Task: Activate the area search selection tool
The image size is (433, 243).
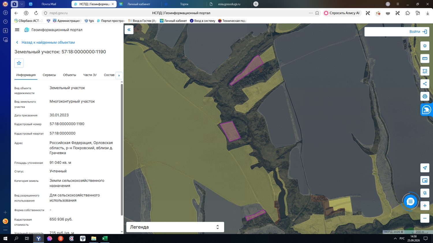Action: tap(425, 71)
